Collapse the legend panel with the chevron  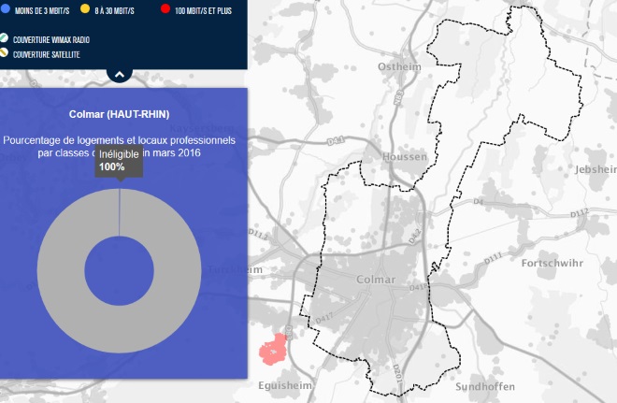click(x=119, y=73)
